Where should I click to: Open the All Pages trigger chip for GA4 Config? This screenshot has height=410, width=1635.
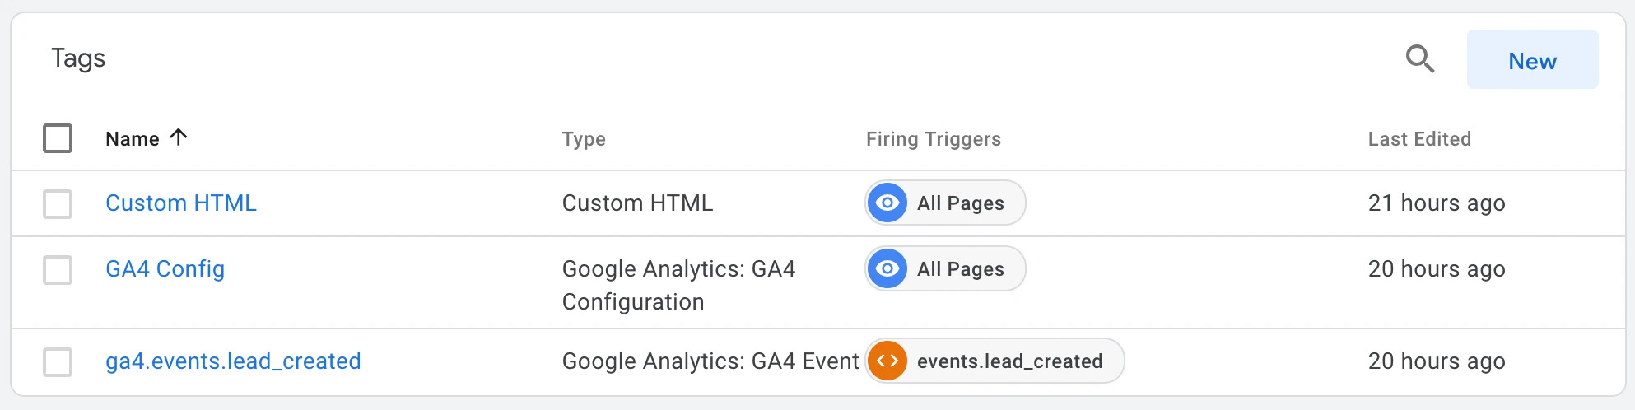tap(945, 268)
